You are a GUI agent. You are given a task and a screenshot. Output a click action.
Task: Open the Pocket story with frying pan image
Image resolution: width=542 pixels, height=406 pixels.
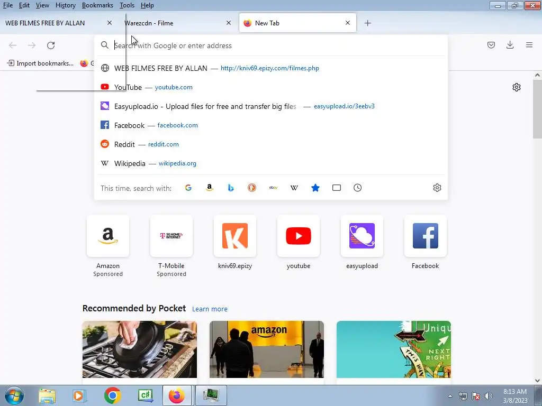pos(140,349)
